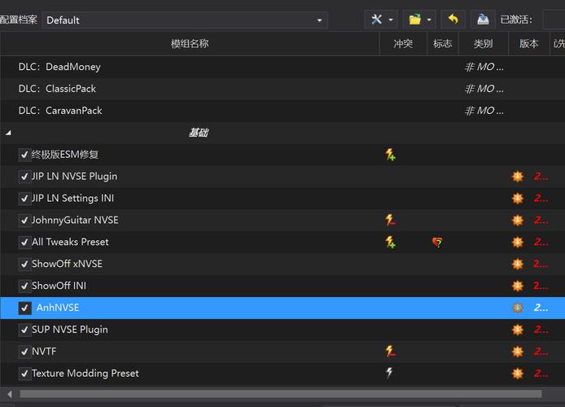
Task: Expand the dropdown arrow beside the folder icon
Action: (x=430, y=20)
